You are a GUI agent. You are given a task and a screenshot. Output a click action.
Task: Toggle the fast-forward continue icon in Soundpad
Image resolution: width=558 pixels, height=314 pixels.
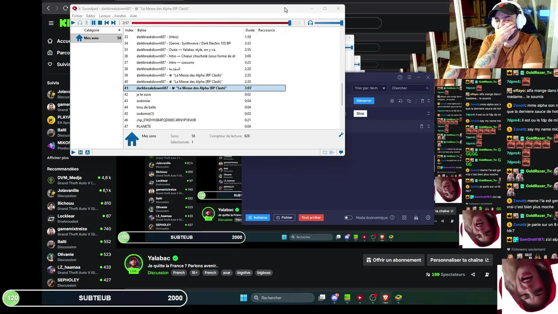pyautogui.click(x=332, y=152)
